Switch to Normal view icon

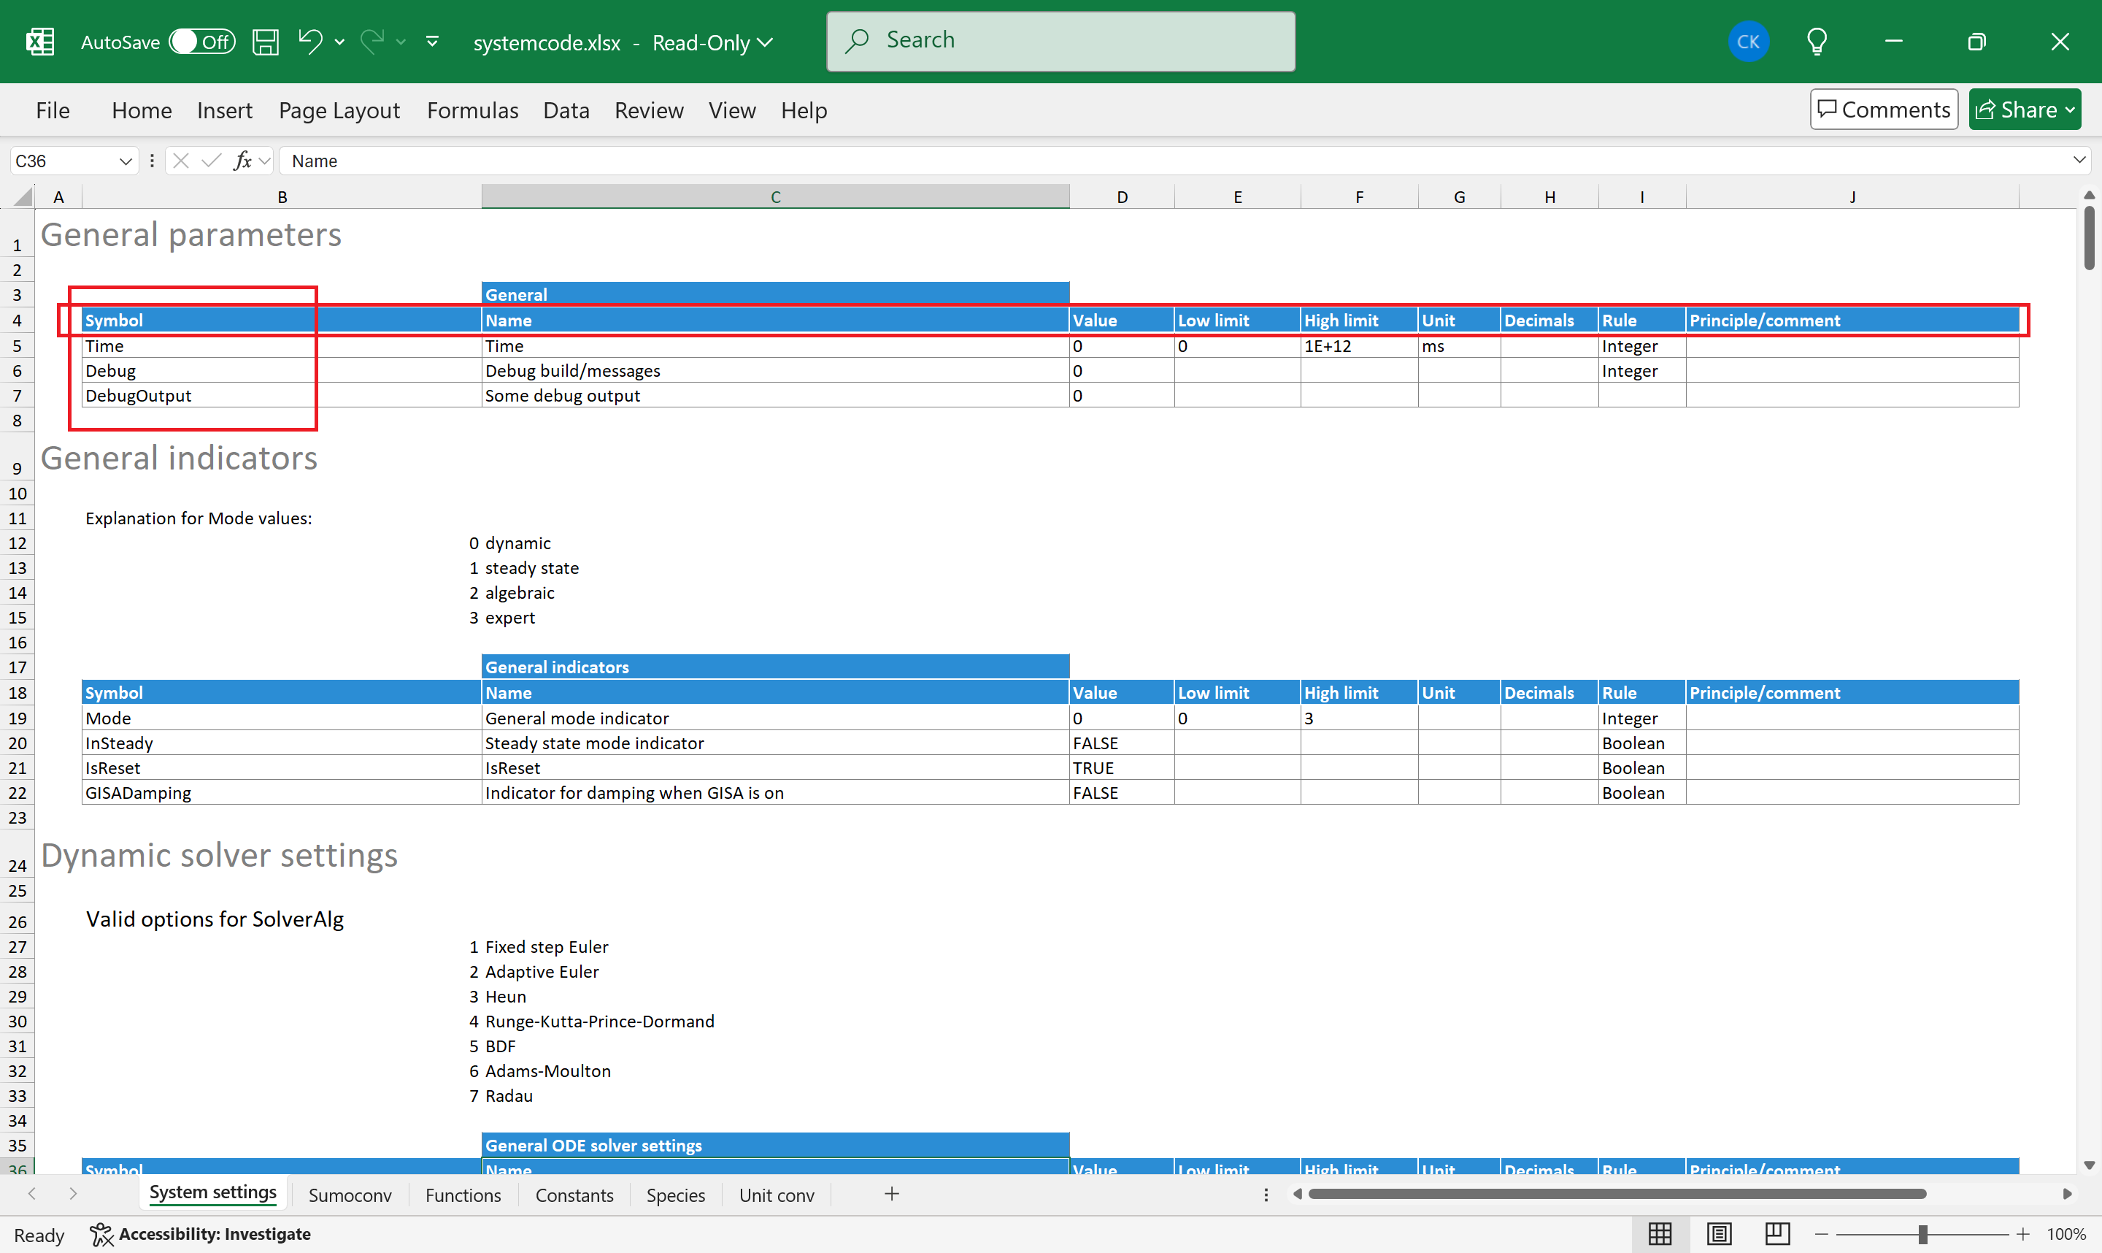click(1660, 1233)
